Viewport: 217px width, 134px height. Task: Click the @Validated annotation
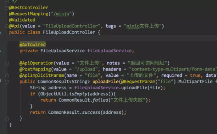click(22, 20)
